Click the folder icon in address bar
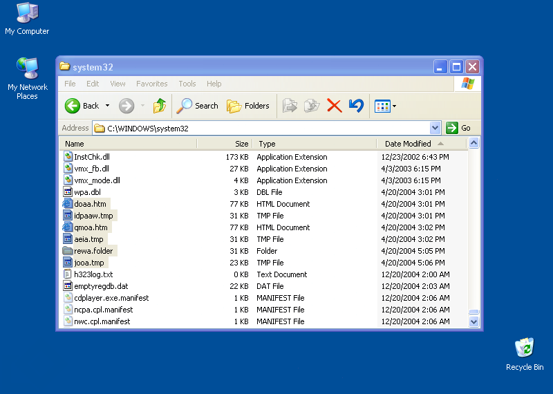 [x=100, y=128]
